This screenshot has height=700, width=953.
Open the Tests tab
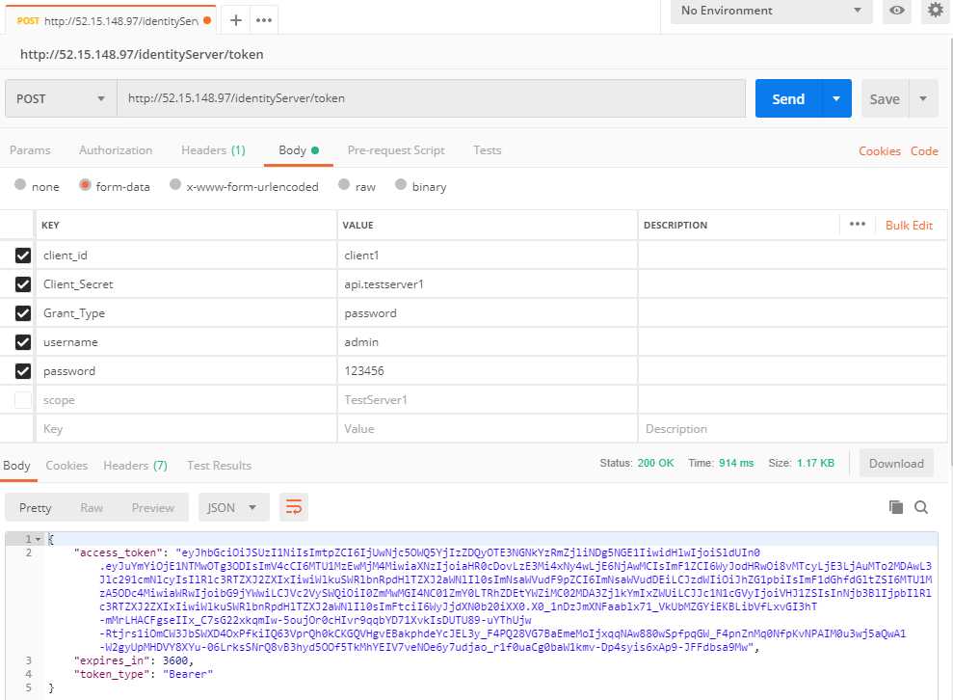pos(488,150)
